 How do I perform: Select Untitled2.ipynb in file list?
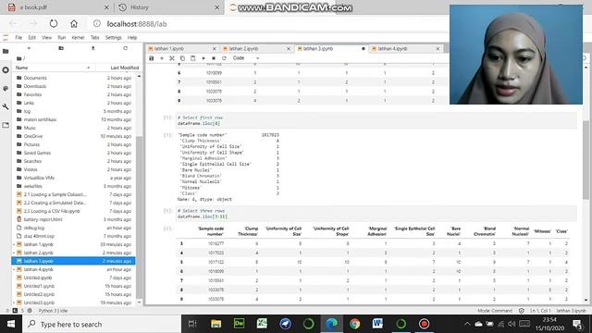pos(74,294)
